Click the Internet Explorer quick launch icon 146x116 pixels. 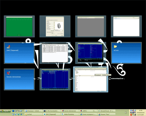tap(21, 114)
